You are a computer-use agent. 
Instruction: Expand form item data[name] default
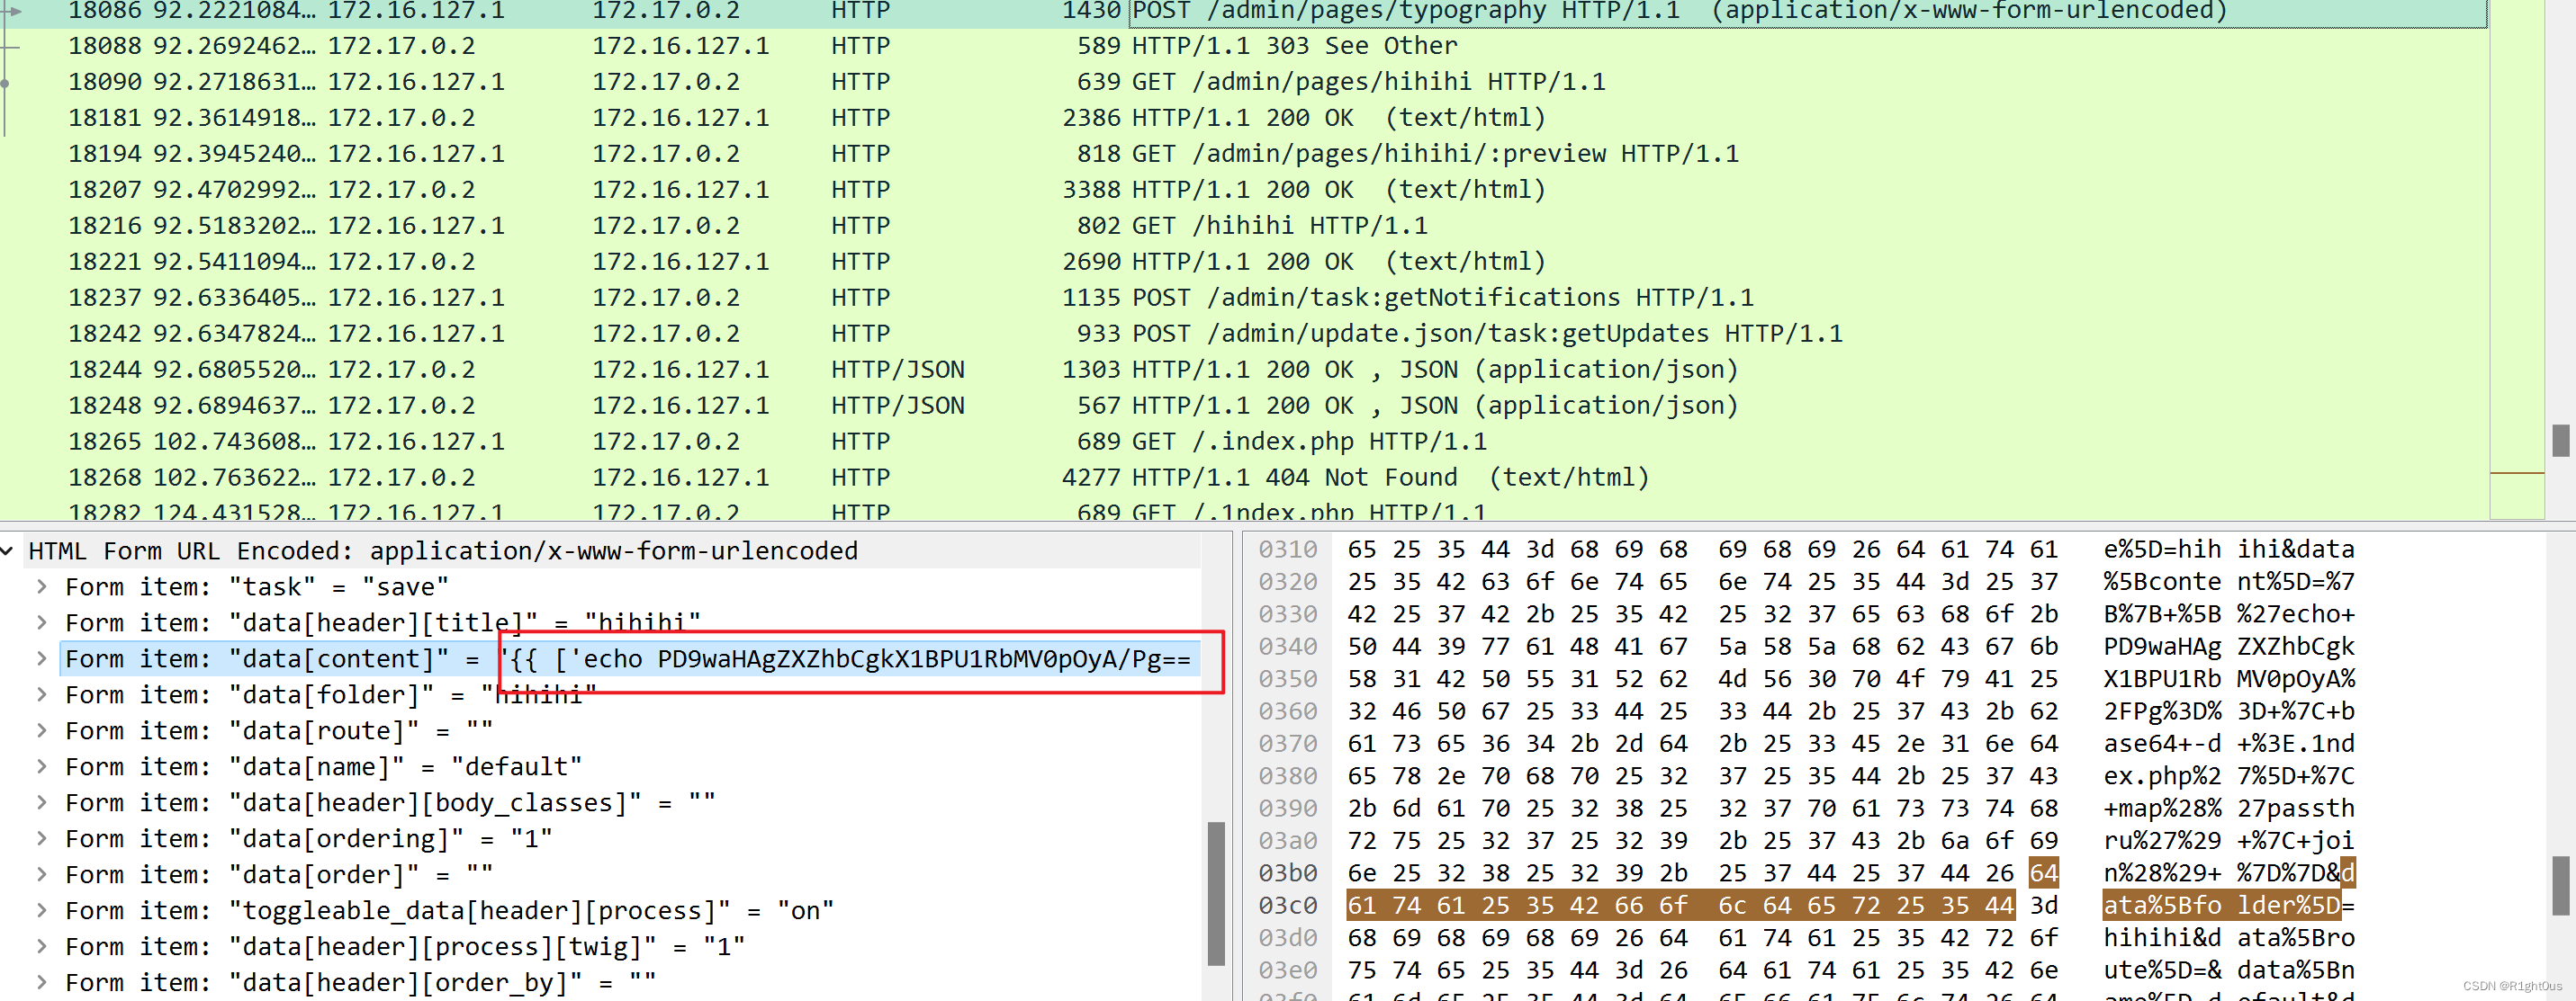(x=42, y=766)
